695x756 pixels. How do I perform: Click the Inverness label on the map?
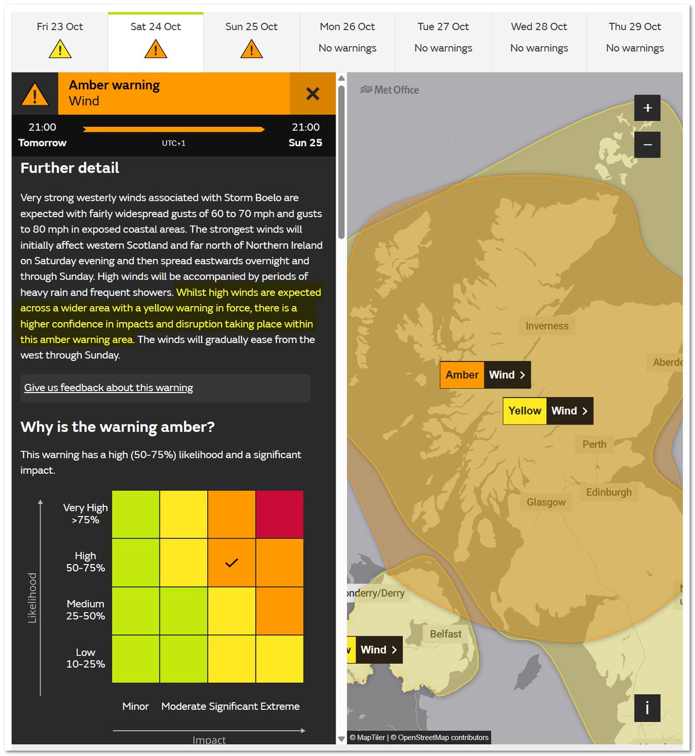(547, 326)
